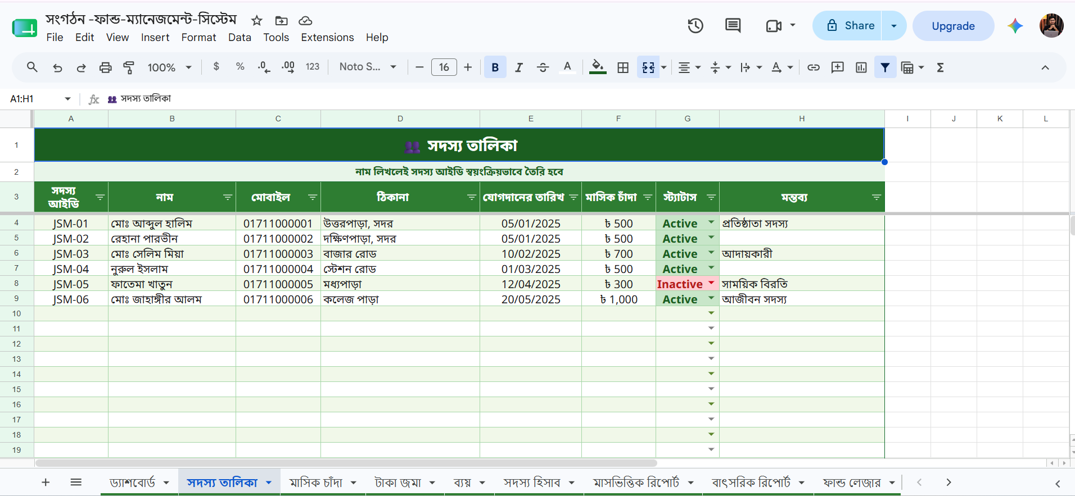Viewport: 1075px width, 496px height.
Task: Open the search menus magnifier icon
Action: pyautogui.click(x=32, y=67)
